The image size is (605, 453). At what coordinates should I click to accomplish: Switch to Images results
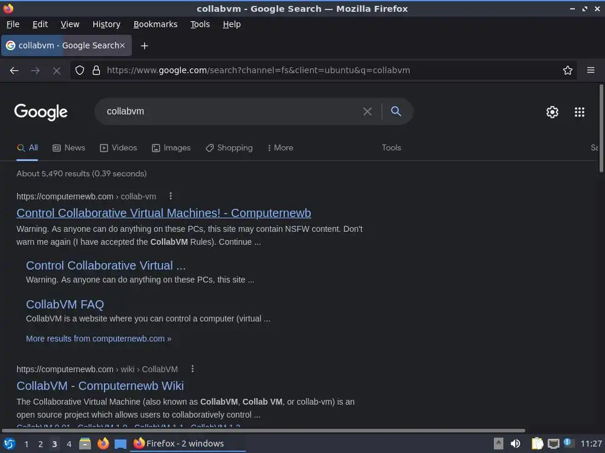(x=171, y=148)
